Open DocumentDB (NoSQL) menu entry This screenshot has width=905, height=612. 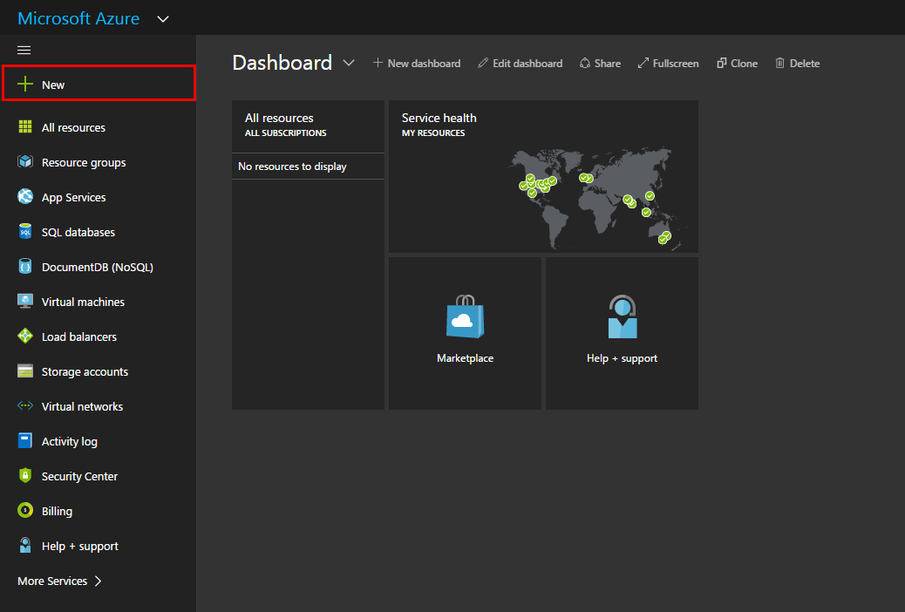click(99, 267)
